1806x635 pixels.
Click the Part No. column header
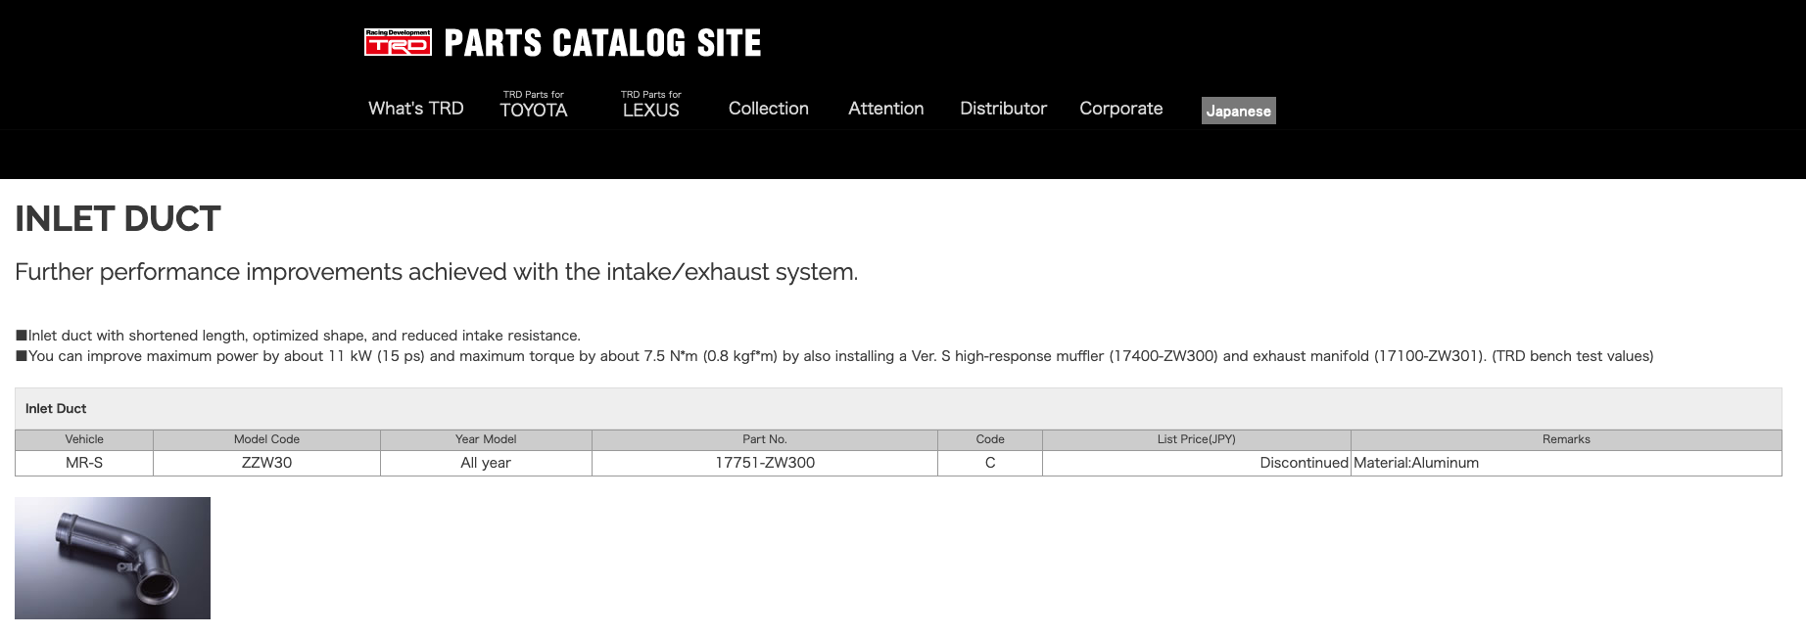tap(765, 439)
